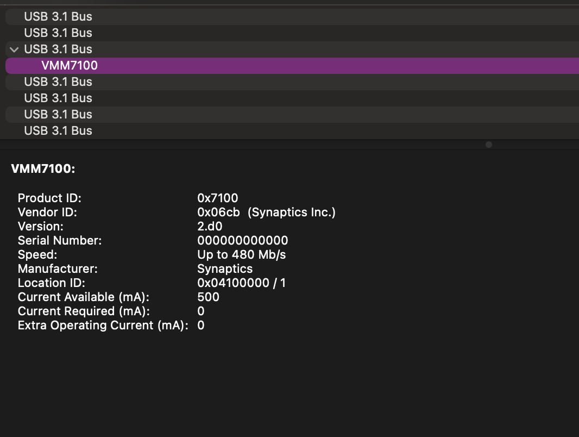This screenshot has height=437, width=579.
Task: Grab the pane divider handle dot
Action: pyautogui.click(x=489, y=145)
